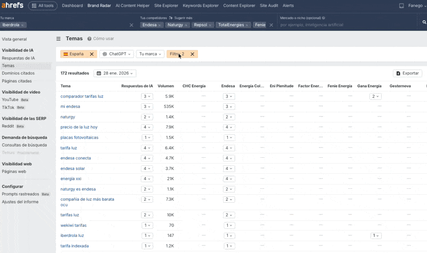
Task: Expand the Tu marca dropdown
Action: (150, 54)
